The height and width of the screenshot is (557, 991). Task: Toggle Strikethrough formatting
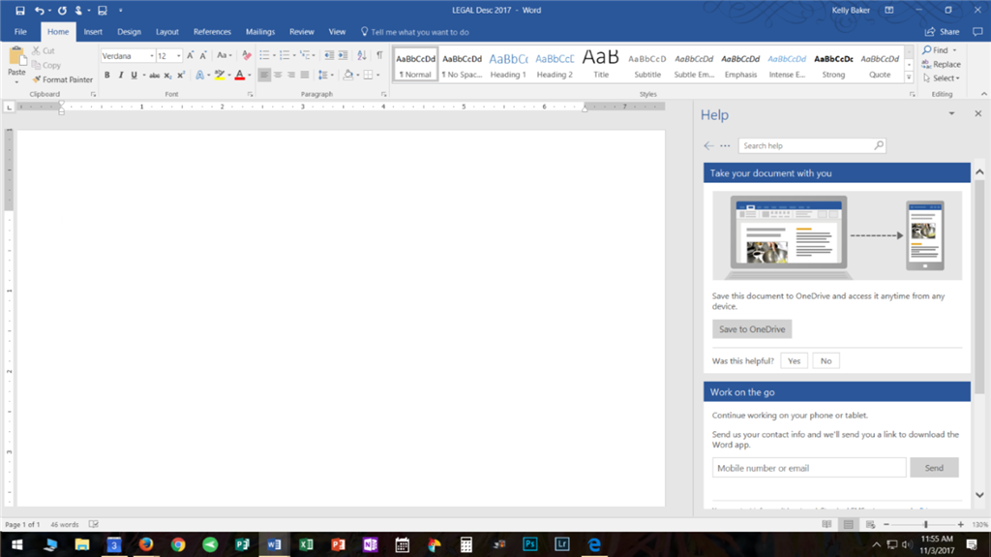(x=154, y=76)
